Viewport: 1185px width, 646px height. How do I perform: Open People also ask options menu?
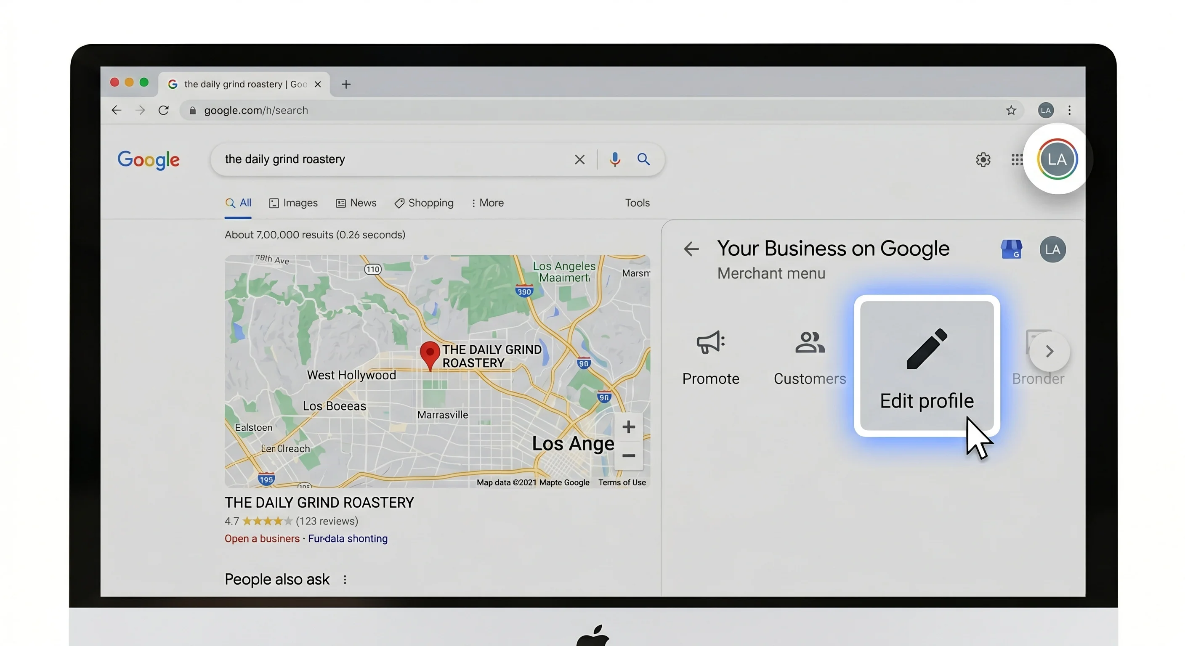pos(345,579)
